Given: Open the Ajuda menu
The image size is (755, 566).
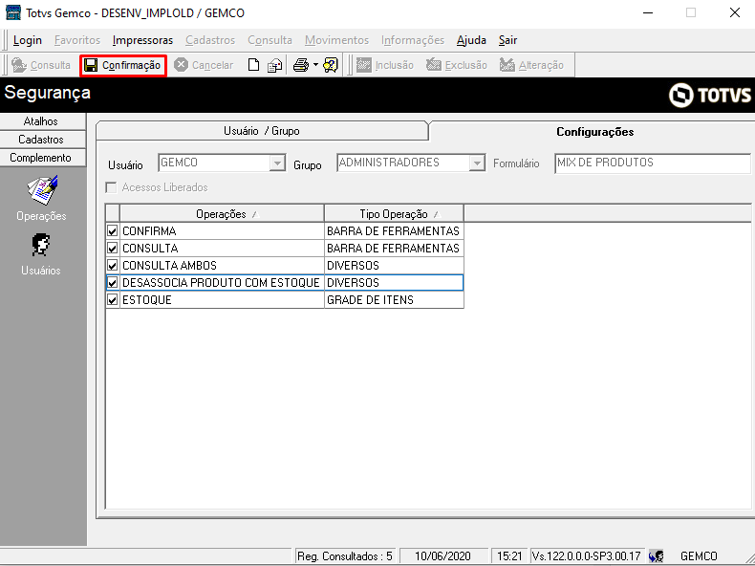Looking at the screenshot, I should click(471, 40).
